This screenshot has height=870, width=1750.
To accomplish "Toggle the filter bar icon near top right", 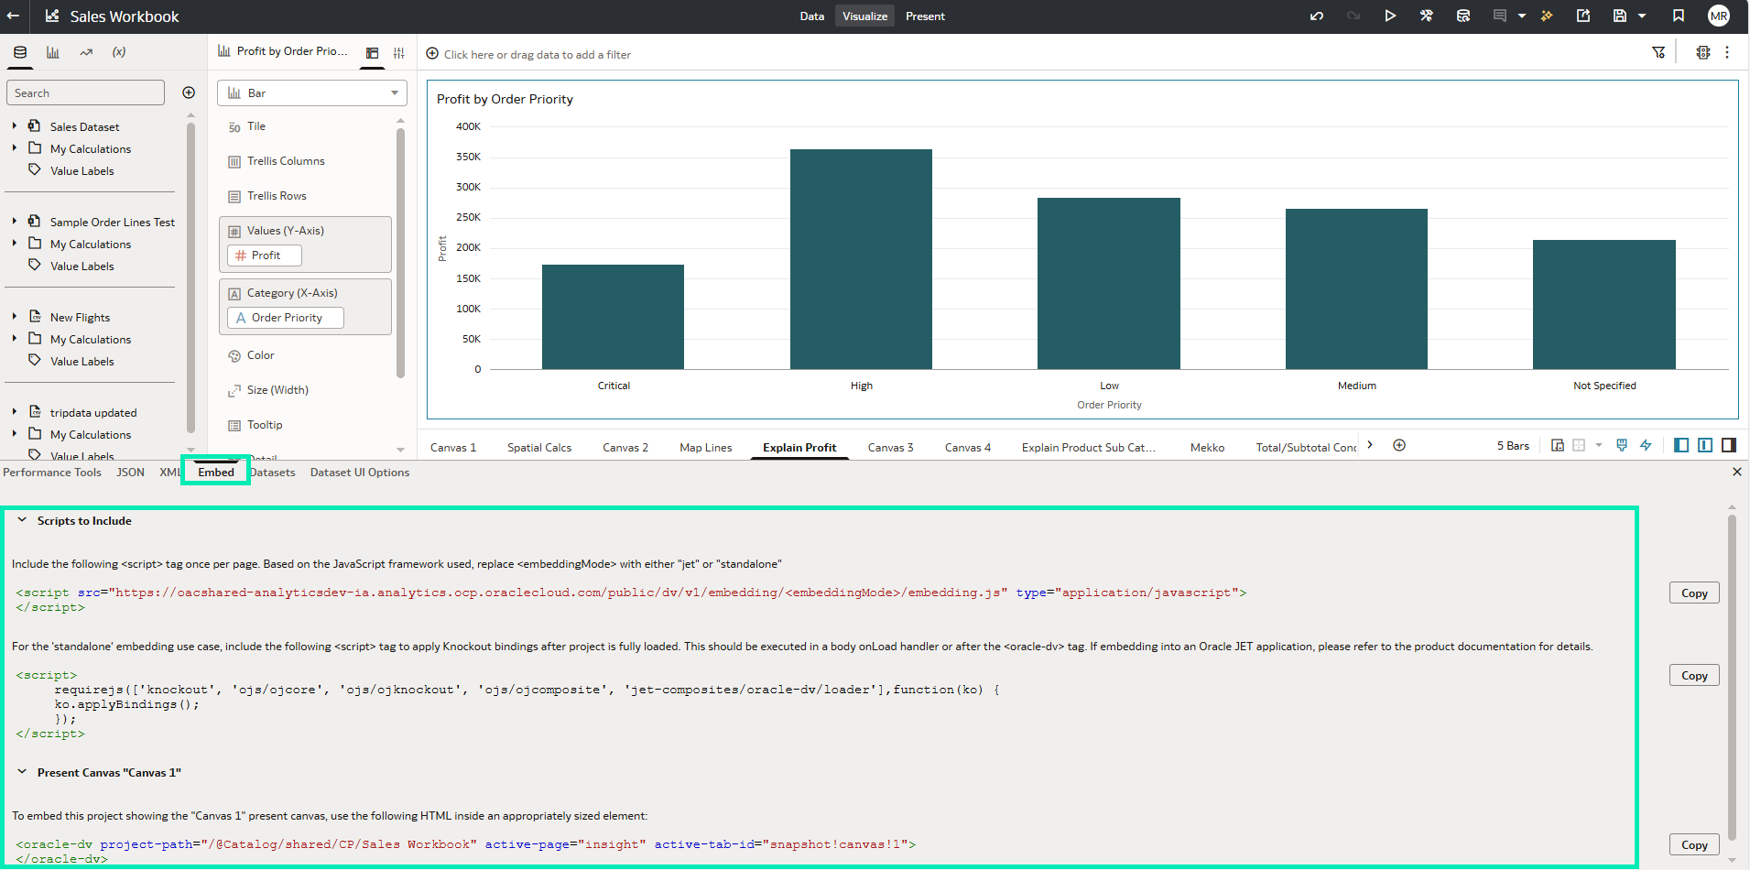I will (1659, 52).
